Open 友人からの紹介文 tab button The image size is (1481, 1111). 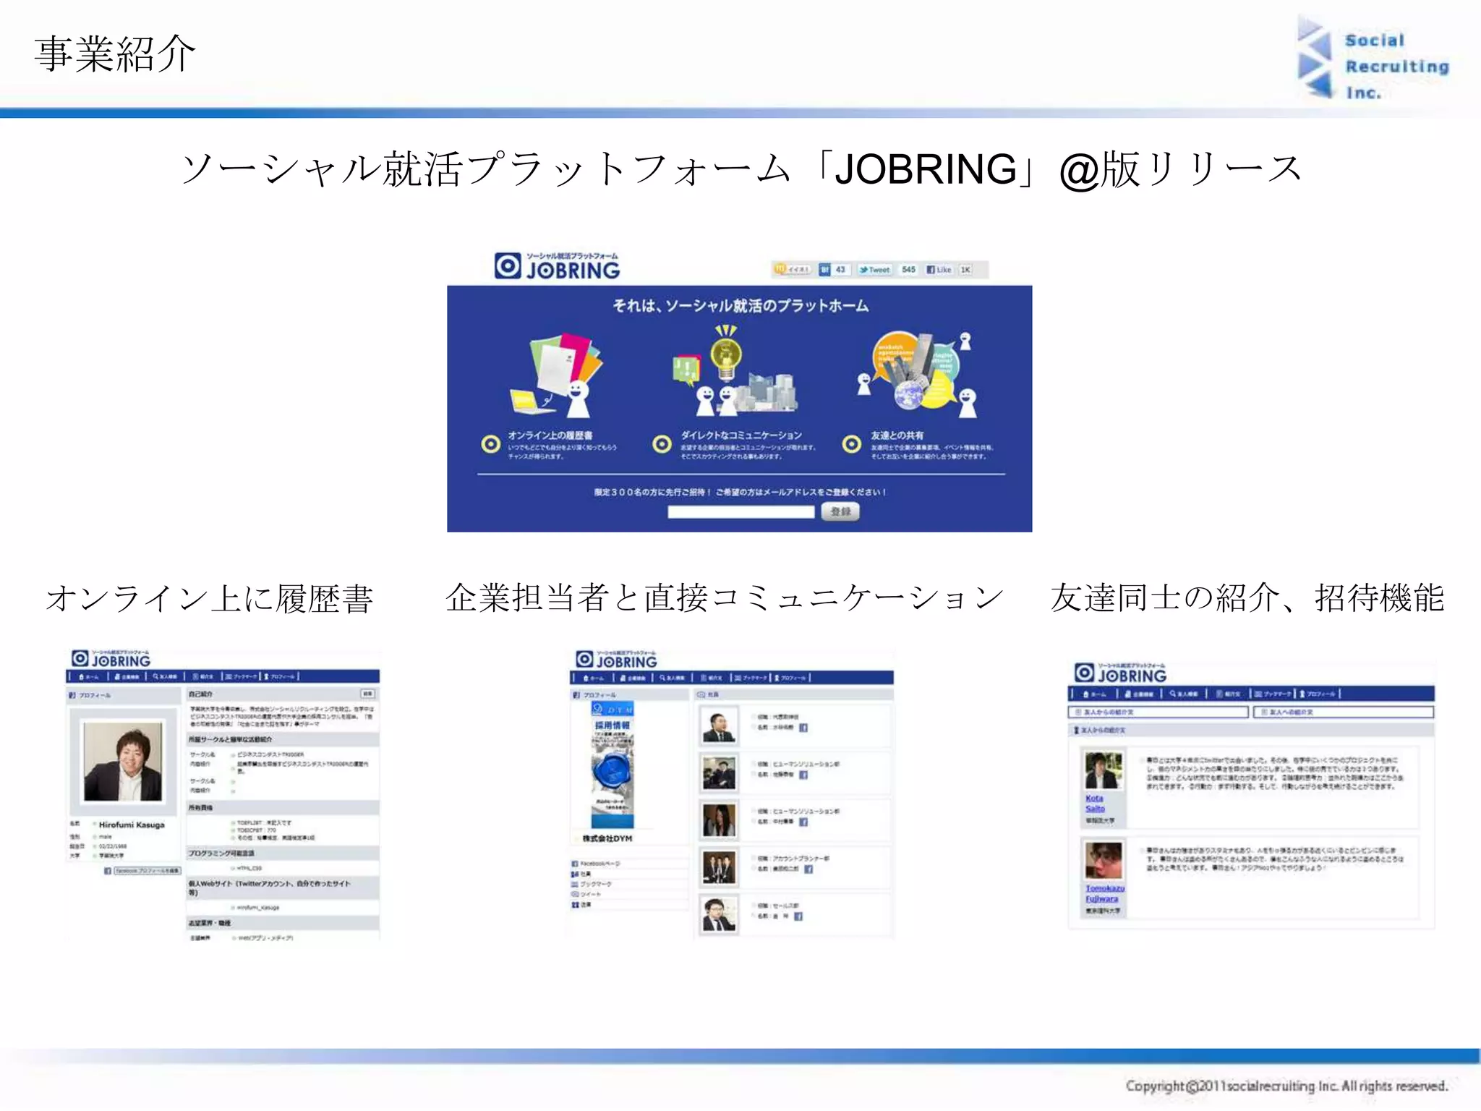[x=1158, y=712]
